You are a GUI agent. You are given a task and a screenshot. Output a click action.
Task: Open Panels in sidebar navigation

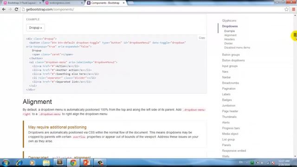point(226,145)
